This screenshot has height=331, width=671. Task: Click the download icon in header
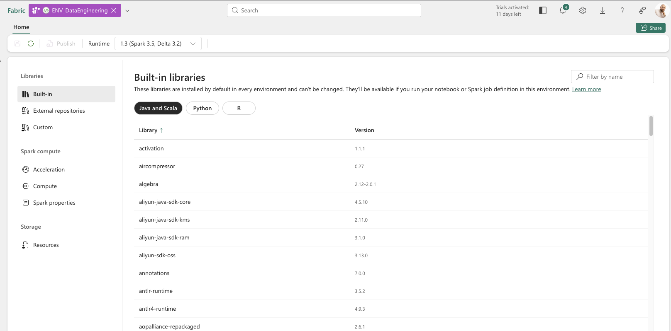pos(603,11)
